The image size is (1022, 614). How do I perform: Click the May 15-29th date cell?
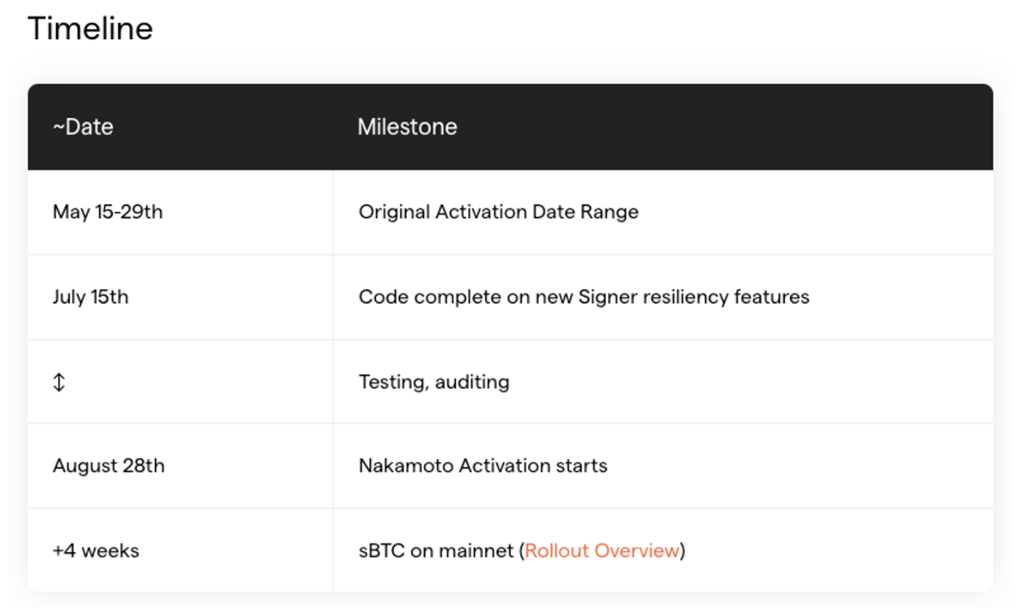[108, 212]
